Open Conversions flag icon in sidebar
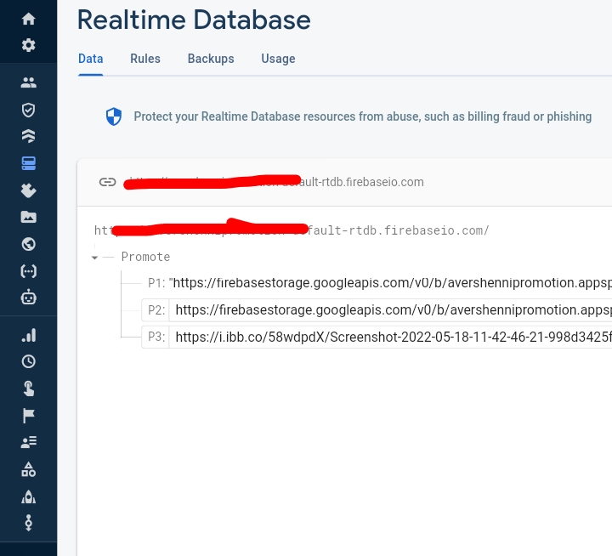The height and width of the screenshot is (556, 612). [29, 416]
